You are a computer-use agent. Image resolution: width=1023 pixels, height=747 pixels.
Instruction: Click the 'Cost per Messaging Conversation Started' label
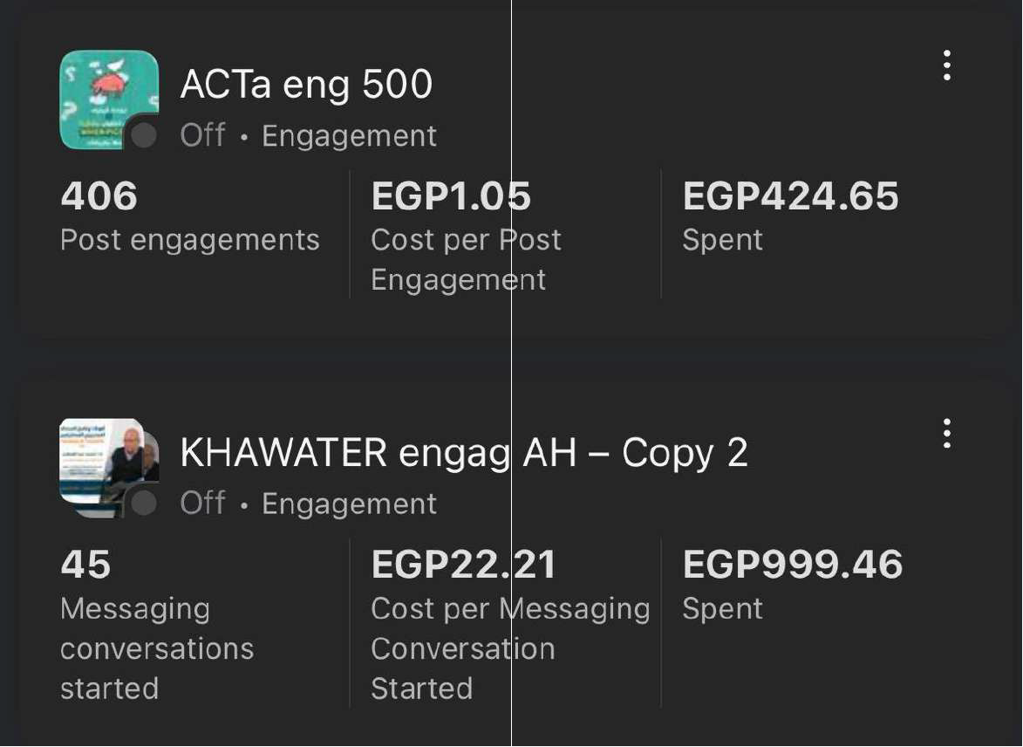tap(509, 648)
